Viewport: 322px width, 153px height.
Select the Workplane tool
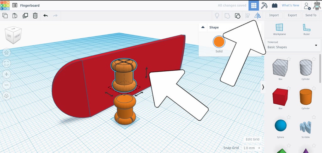coord(279,29)
